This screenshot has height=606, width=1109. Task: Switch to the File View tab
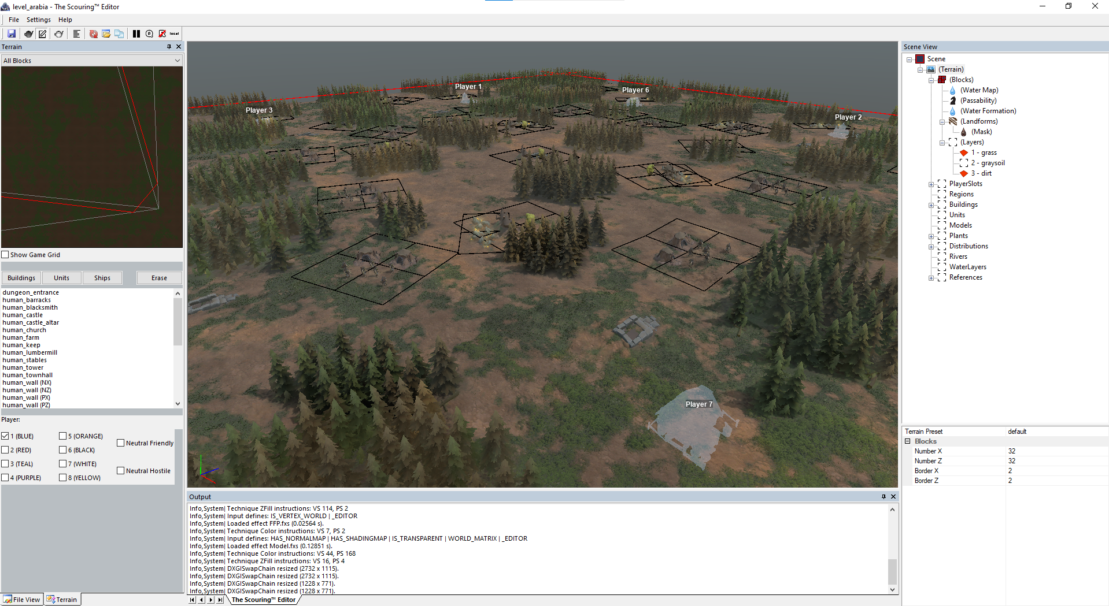click(x=22, y=600)
